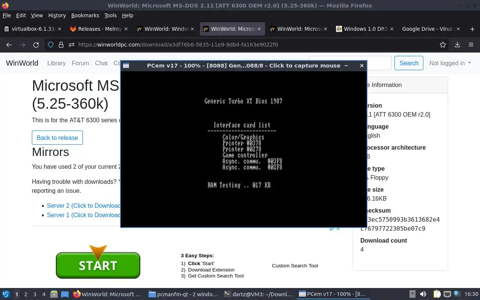Viewport: 480px width, 300px height.
Task: Click the update notifier tray icon
Action: point(457,294)
